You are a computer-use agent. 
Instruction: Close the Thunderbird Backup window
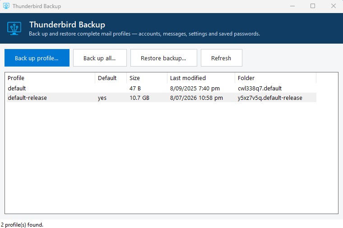pos(334,6)
